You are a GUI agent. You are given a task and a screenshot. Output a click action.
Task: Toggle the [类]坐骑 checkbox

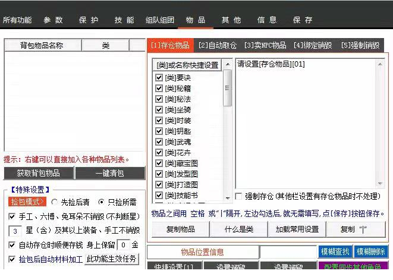[x=159, y=109]
